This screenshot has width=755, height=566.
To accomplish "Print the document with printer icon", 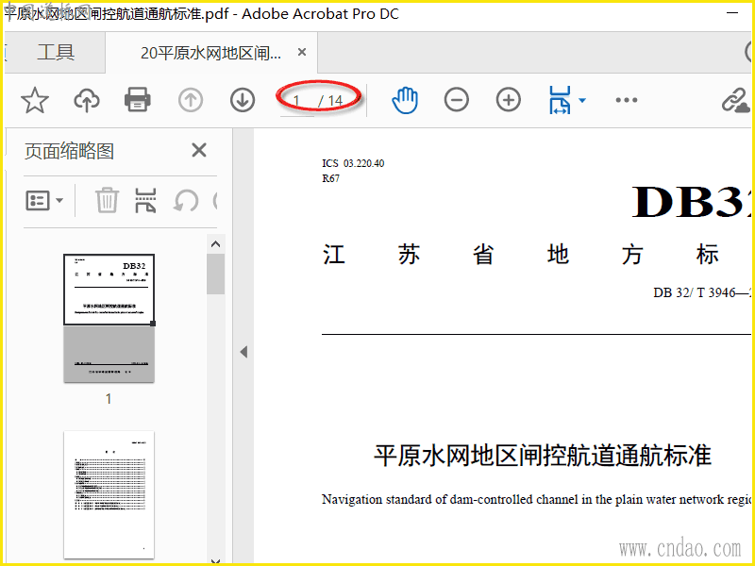I will [138, 100].
